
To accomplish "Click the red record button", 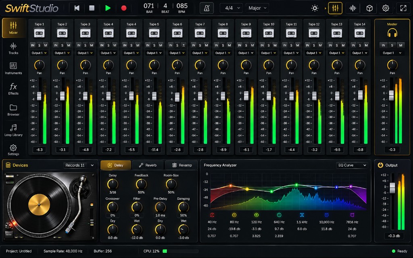I will [123, 8].
